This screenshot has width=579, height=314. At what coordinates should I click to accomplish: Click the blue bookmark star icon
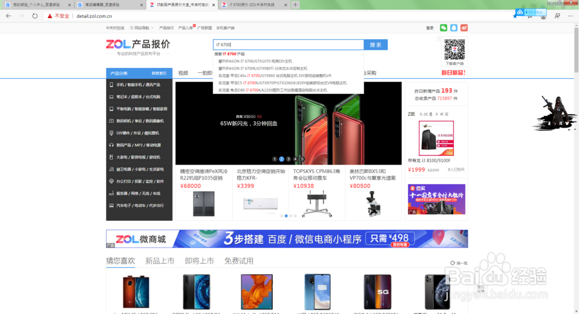coord(515,16)
